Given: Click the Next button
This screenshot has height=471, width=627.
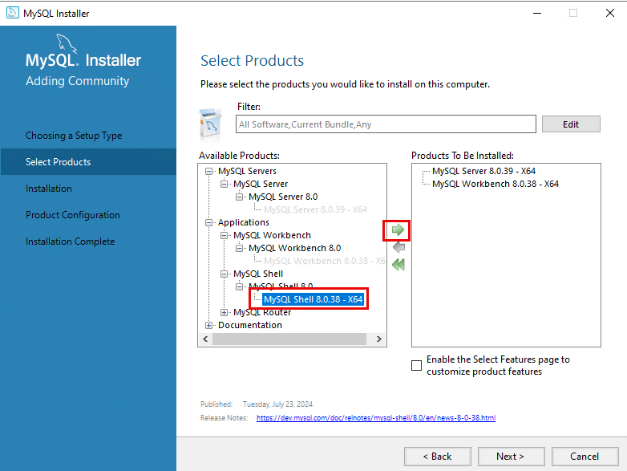Looking at the screenshot, I should pyautogui.click(x=511, y=457).
